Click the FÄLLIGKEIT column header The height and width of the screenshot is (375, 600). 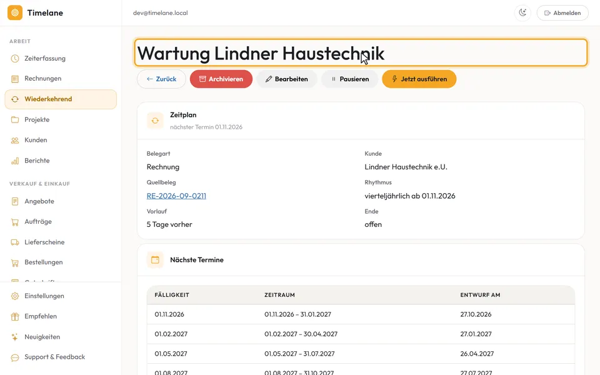[172, 295]
